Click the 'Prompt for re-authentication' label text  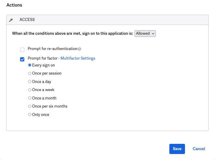(x=52, y=49)
